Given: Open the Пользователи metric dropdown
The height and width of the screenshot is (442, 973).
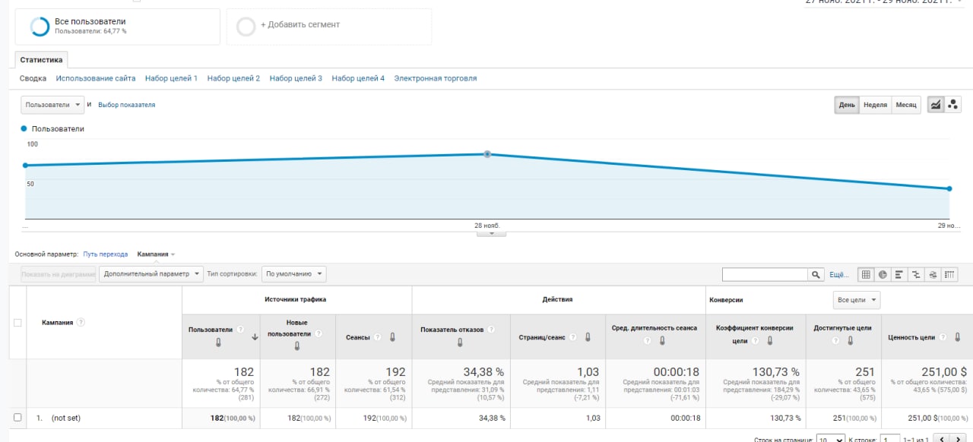Looking at the screenshot, I should pyautogui.click(x=52, y=105).
